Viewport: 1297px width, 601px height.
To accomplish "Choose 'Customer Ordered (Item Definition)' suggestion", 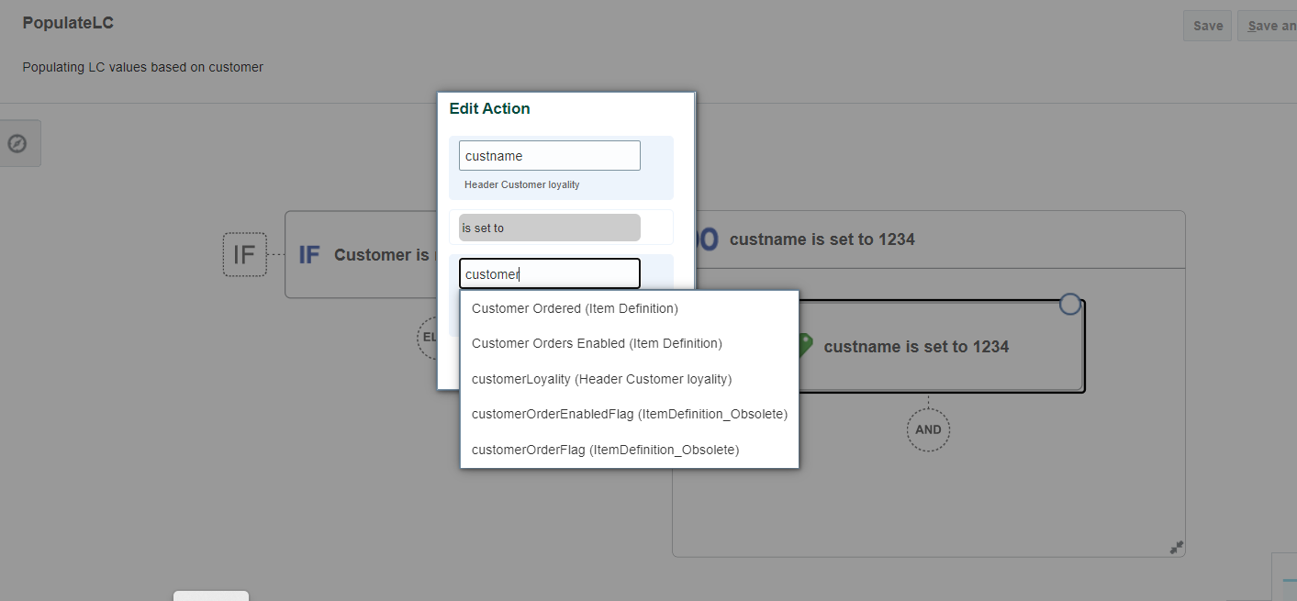I will 575,308.
